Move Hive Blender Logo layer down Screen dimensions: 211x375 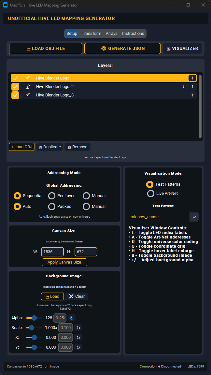click(192, 78)
